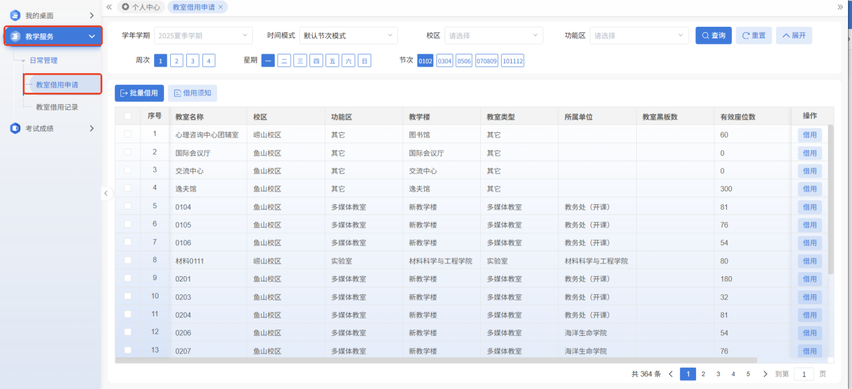Click the double arrows at top right
This screenshot has width=852, height=389.
[x=840, y=7]
